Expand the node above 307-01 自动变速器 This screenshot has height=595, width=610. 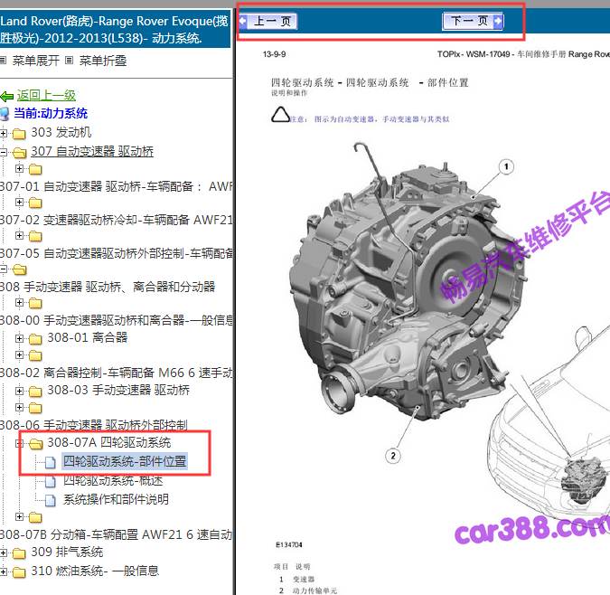(x=19, y=168)
